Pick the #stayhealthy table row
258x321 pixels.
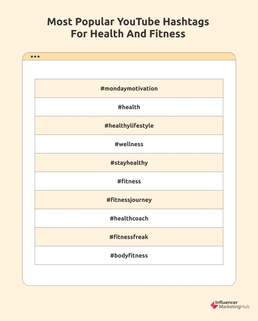click(129, 163)
